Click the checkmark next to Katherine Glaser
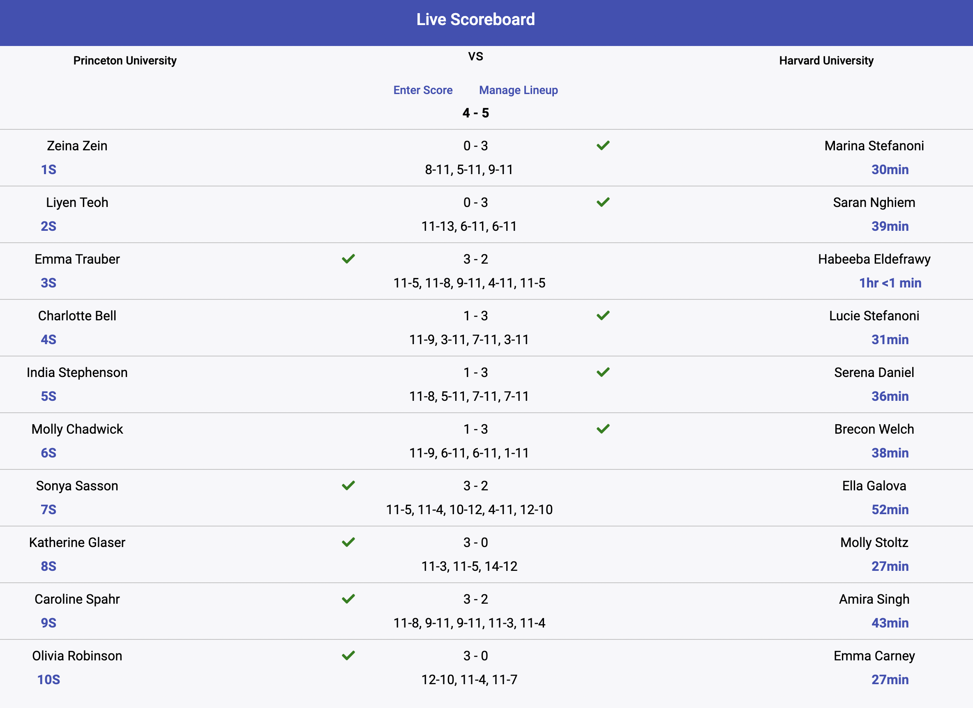Image resolution: width=973 pixels, height=708 pixels. [x=348, y=542]
